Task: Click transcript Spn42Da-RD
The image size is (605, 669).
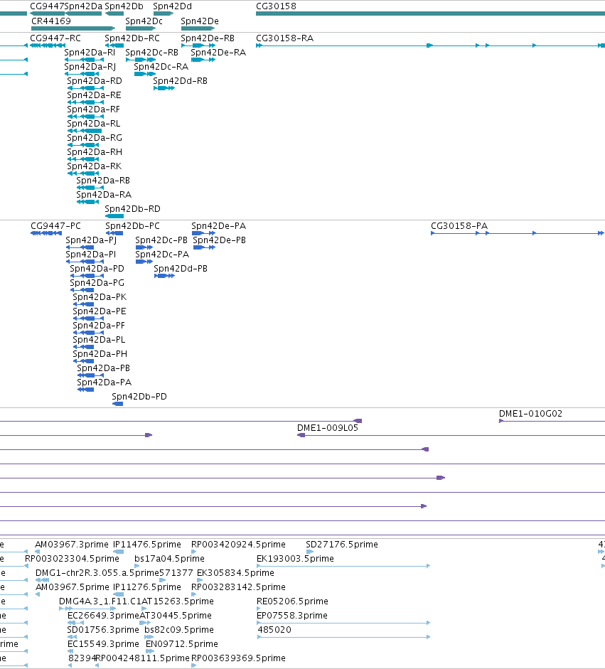Action: pos(95,80)
